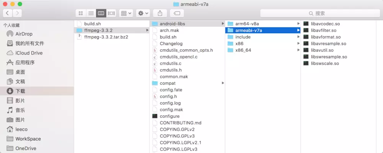Viewport: 383px width, 153px height.
Task: Open the arrange-by grouping dropdown
Action: click(126, 13)
